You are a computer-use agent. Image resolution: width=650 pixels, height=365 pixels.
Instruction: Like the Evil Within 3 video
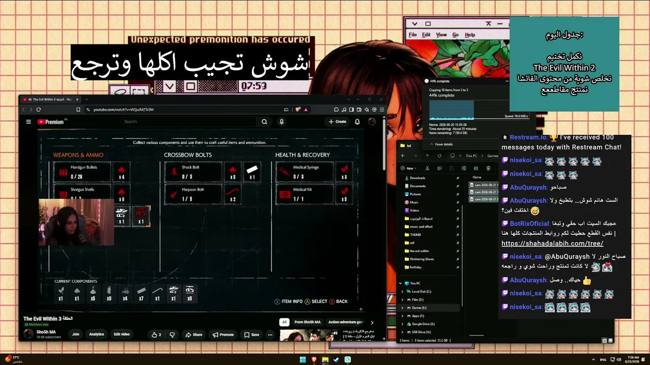tap(156, 335)
